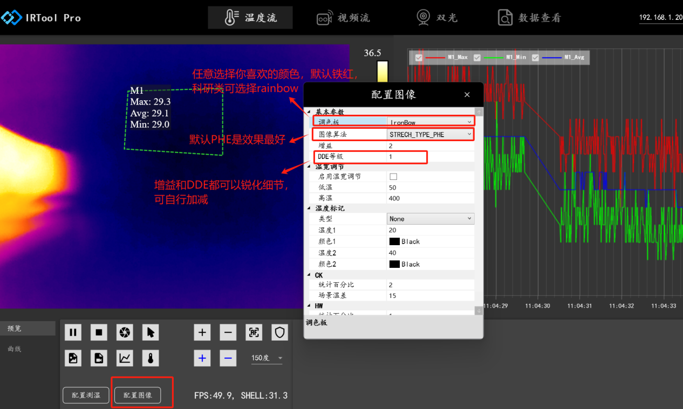
Task: Open the 150度 range dropdown
Action: pyautogui.click(x=267, y=358)
